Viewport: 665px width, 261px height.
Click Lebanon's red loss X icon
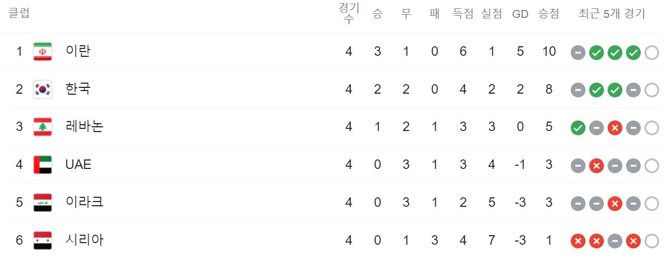pyautogui.click(x=615, y=128)
